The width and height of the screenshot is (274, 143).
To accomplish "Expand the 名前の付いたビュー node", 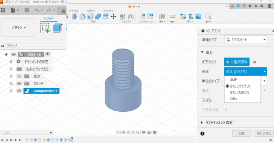I will [x=11, y=69].
